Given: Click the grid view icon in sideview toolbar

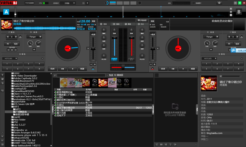Looking at the screenshot, I should 161,145.
